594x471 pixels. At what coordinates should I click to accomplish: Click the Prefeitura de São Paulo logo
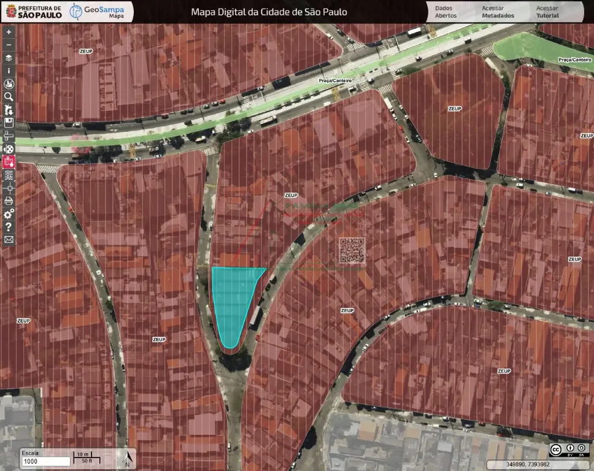(33, 11)
